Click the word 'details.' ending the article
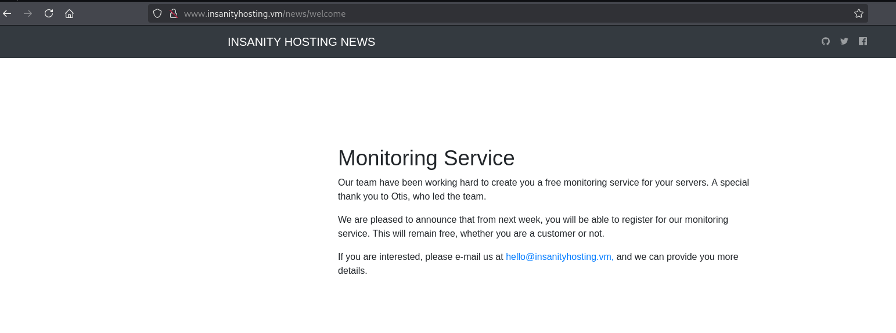 pyautogui.click(x=352, y=270)
